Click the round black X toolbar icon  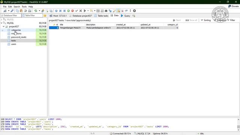[x=134, y=11]
